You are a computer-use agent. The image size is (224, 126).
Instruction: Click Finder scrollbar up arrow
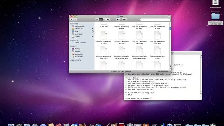[170, 67]
